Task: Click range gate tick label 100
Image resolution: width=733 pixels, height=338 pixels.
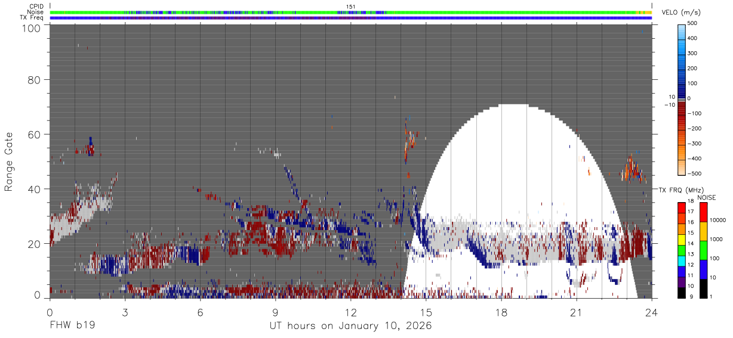Action: 32,28
